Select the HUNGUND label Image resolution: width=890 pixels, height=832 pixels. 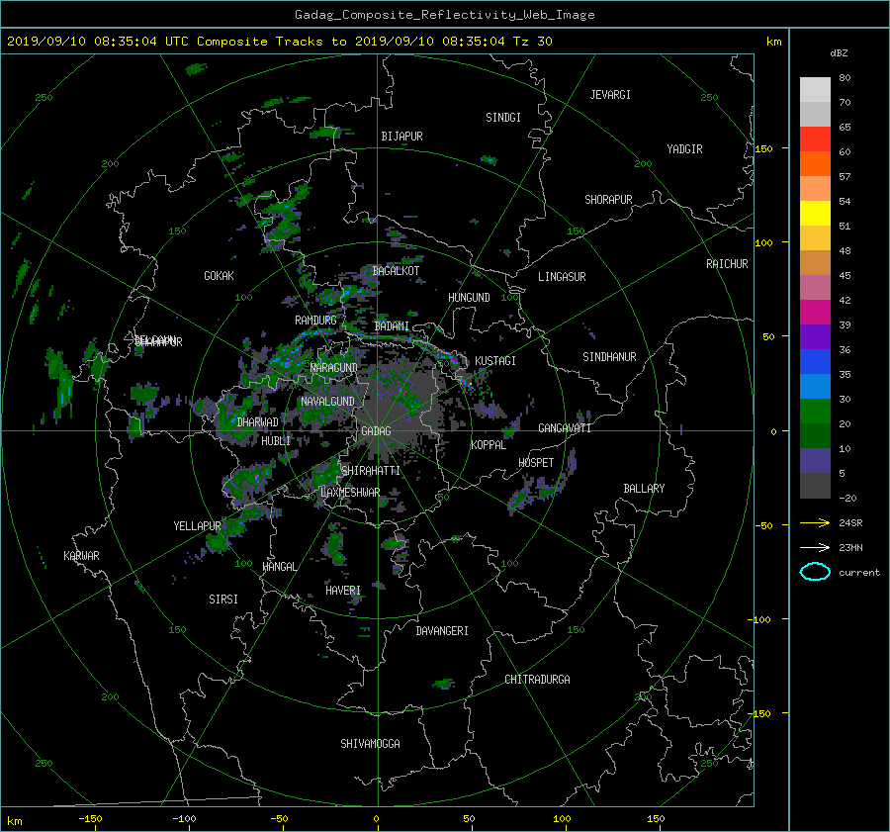point(469,298)
